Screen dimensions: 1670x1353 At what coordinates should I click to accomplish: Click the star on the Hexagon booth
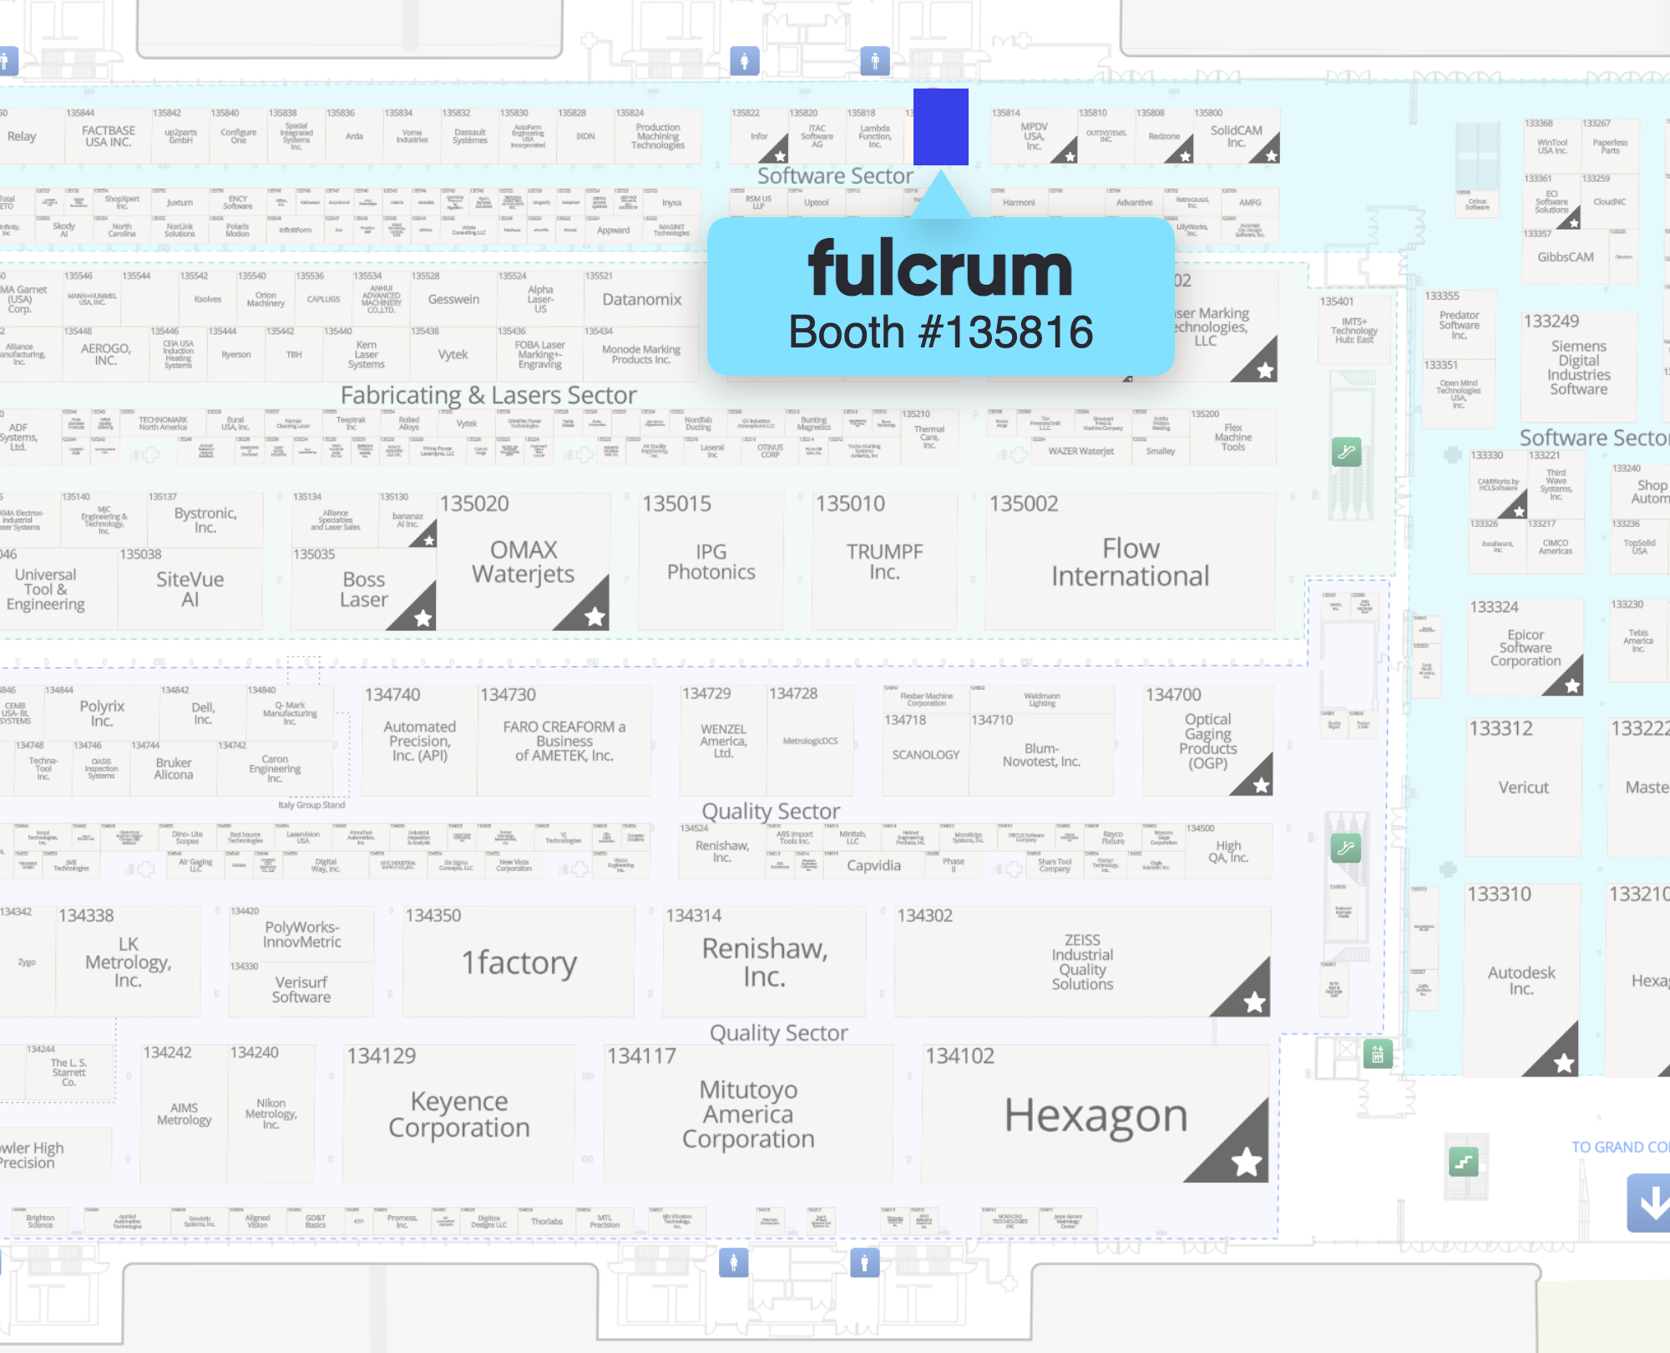tap(1246, 1161)
